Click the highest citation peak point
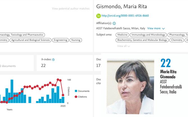This screenshot has height=117, width=188. tap(58, 79)
